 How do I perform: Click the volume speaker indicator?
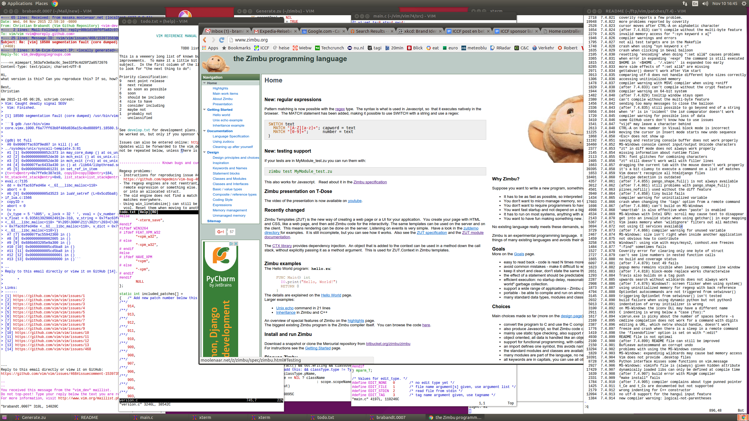[x=705, y=4]
